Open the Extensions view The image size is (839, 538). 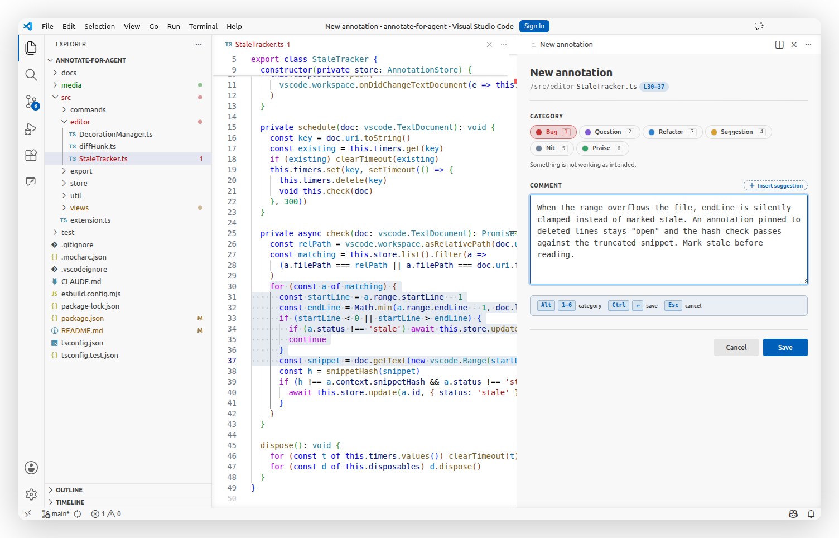[31, 155]
